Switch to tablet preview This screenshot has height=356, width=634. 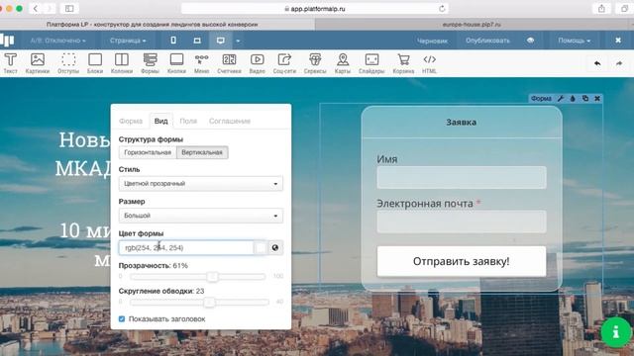(197, 41)
